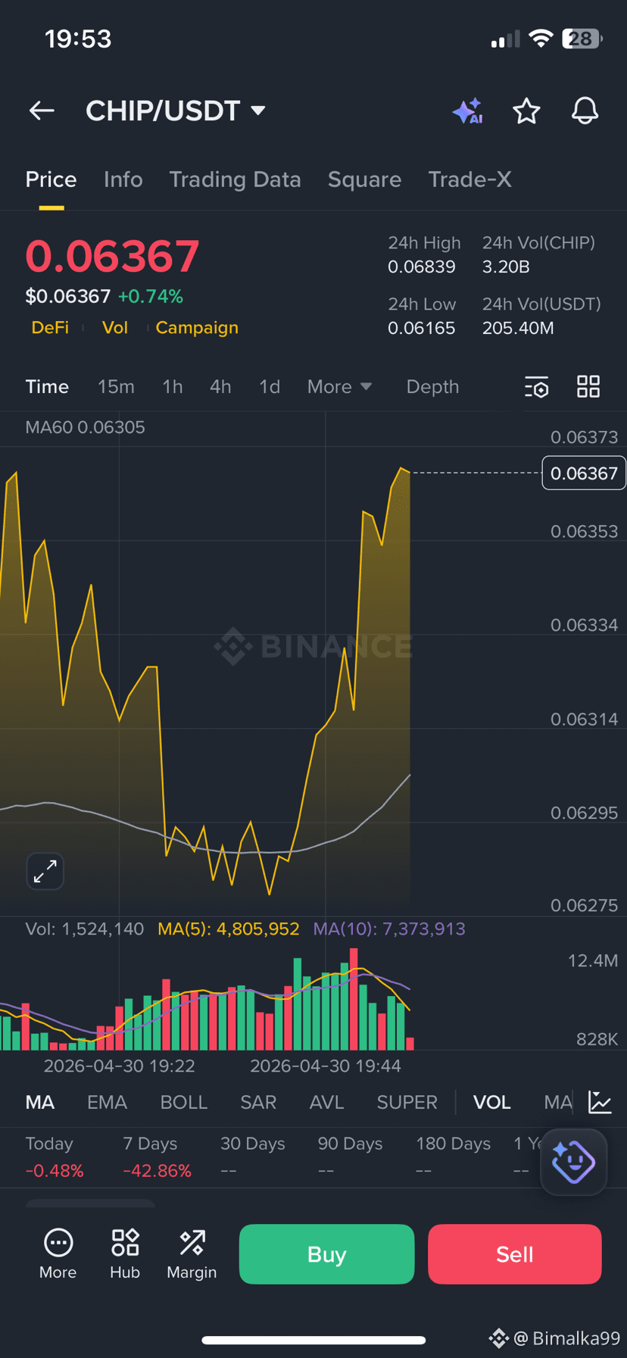Tap the battery indicator in status bar
Screen dimensions: 627x1358
582,39
